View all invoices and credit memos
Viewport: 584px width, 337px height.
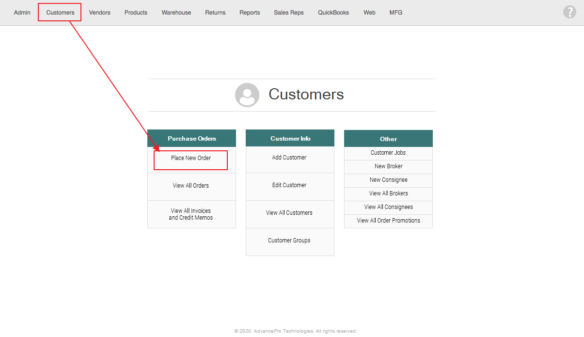pyautogui.click(x=191, y=214)
